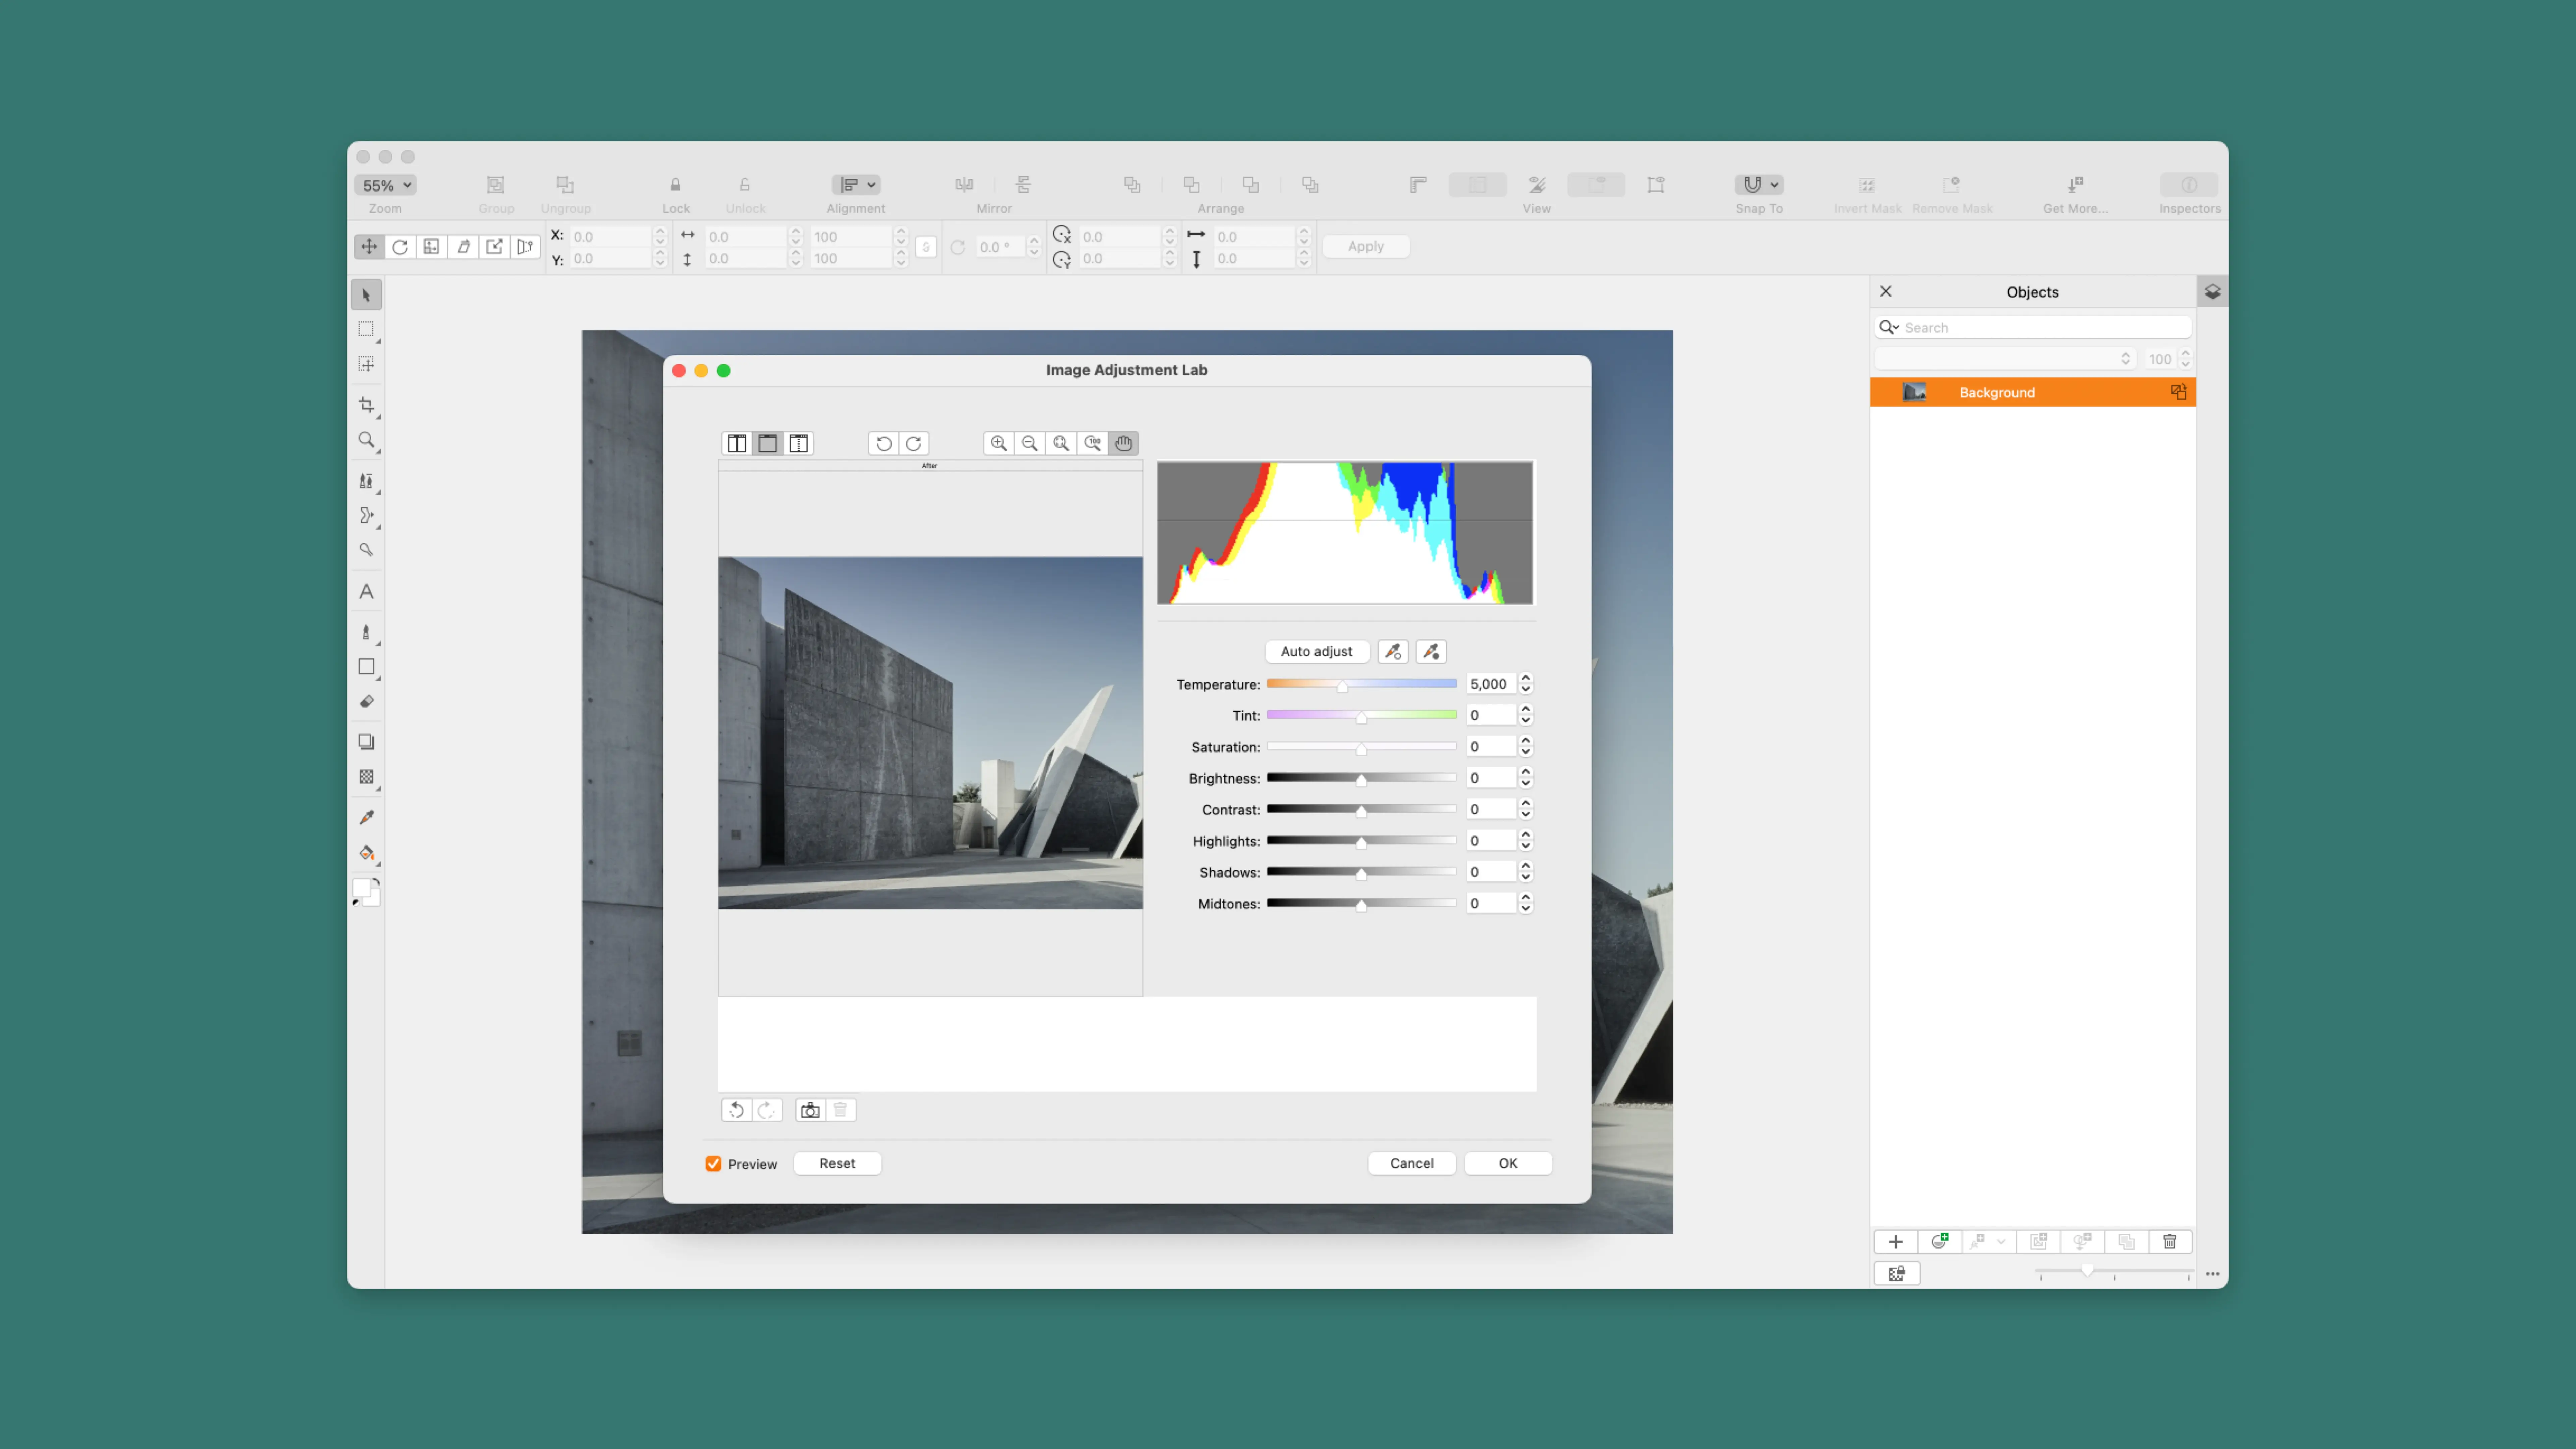
Task: Enable skew mode in property bar
Action: click(463, 247)
